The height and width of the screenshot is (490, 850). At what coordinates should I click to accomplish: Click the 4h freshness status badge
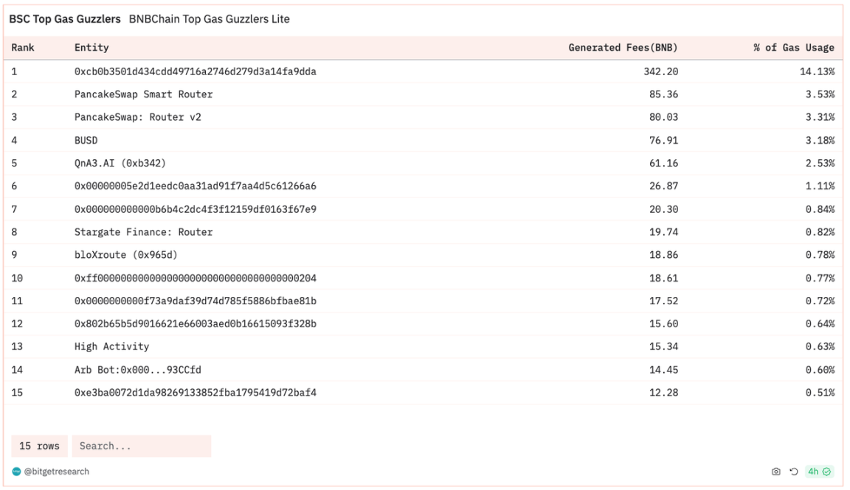pos(819,472)
